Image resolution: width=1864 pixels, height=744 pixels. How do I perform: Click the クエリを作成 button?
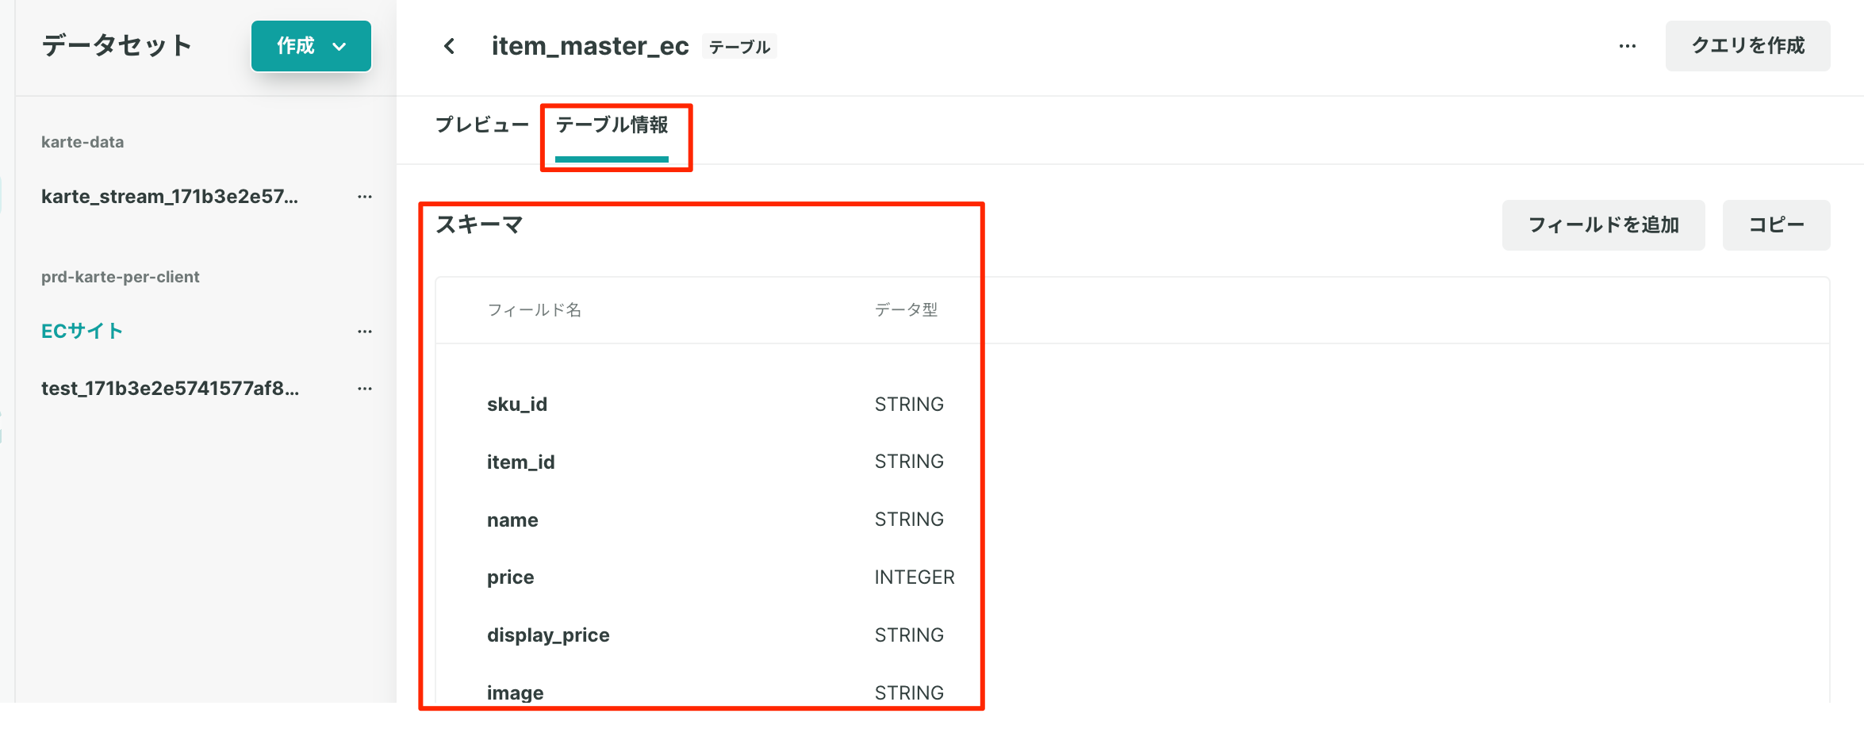1747,46
